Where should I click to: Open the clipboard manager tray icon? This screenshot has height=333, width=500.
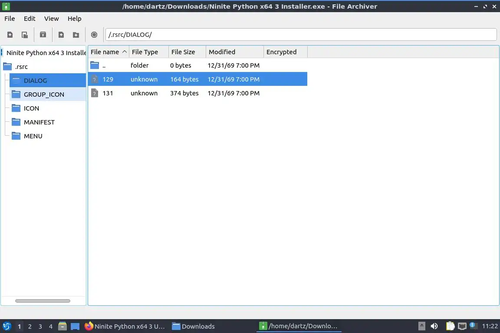pyautogui.click(x=450, y=326)
